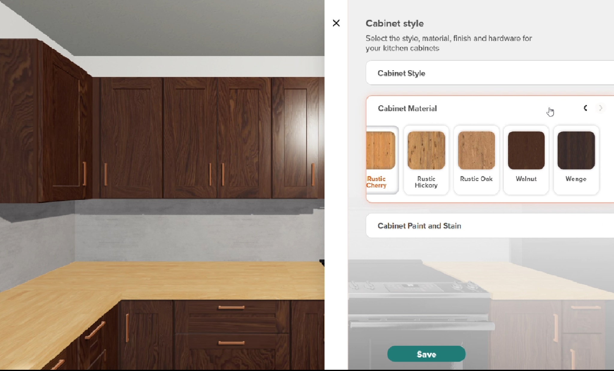
Task: Select the base cabinet door under countertop corner
Action: tap(146, 335)
